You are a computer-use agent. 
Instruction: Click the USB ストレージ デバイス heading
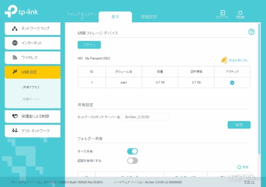click(x=98, y=33)
